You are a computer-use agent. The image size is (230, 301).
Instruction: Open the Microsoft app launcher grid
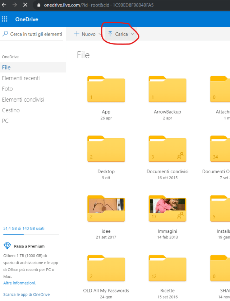tap(5, 19)
